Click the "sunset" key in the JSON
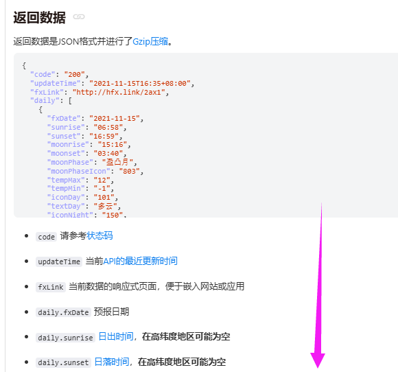Image resolution: width=398 pixels, height=372 pixels. point(64,136)
